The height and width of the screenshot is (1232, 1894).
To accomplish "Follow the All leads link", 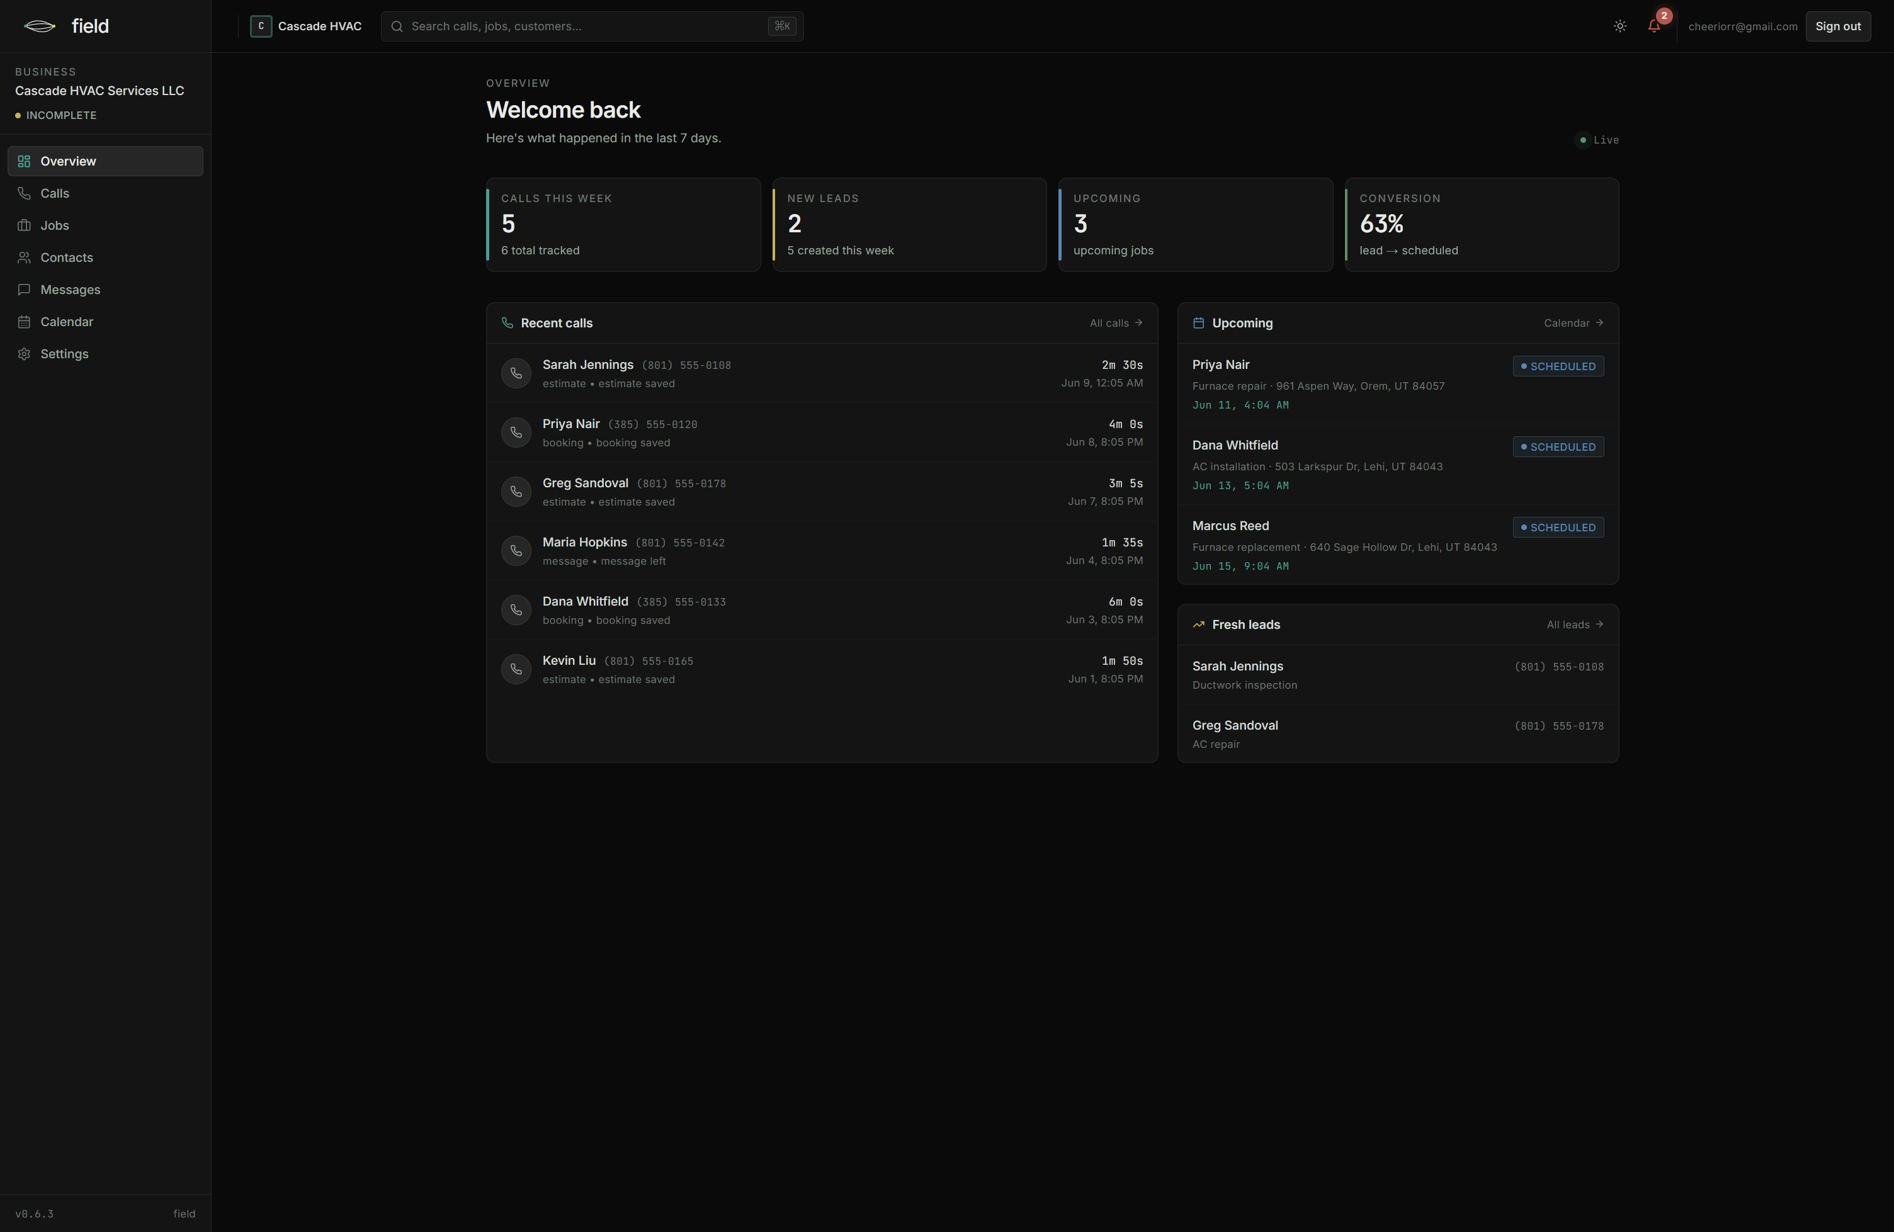I will click(x=1575, y=624).
